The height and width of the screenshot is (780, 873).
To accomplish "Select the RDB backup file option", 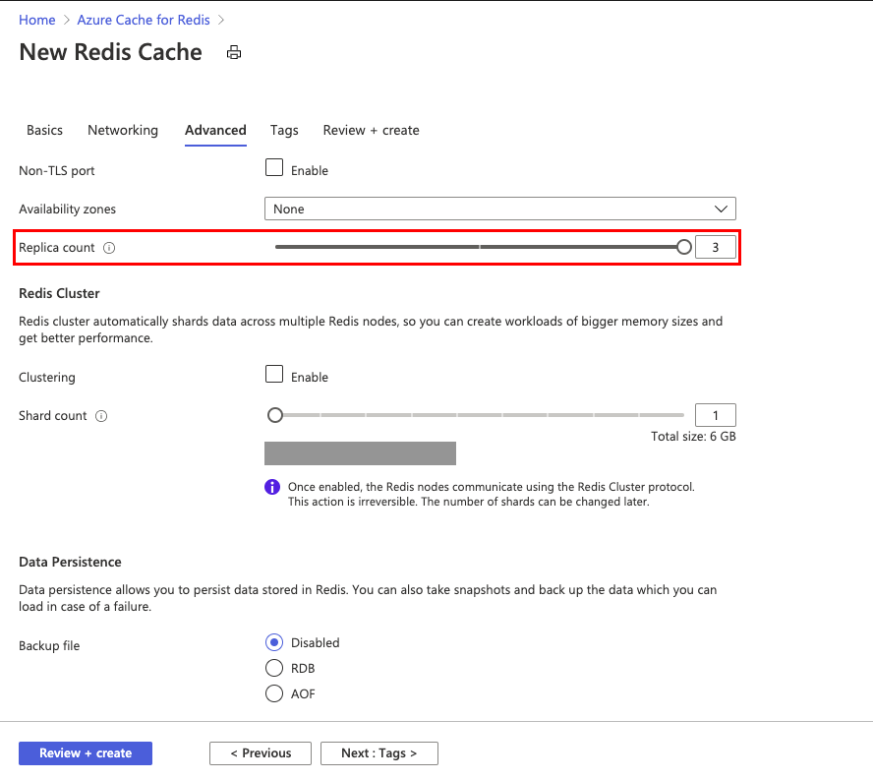I will tap(274, 668).
